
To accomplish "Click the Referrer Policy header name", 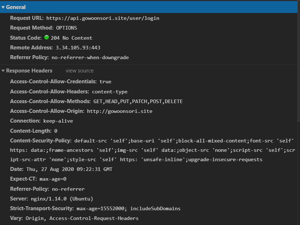I will tap(29, 57).
